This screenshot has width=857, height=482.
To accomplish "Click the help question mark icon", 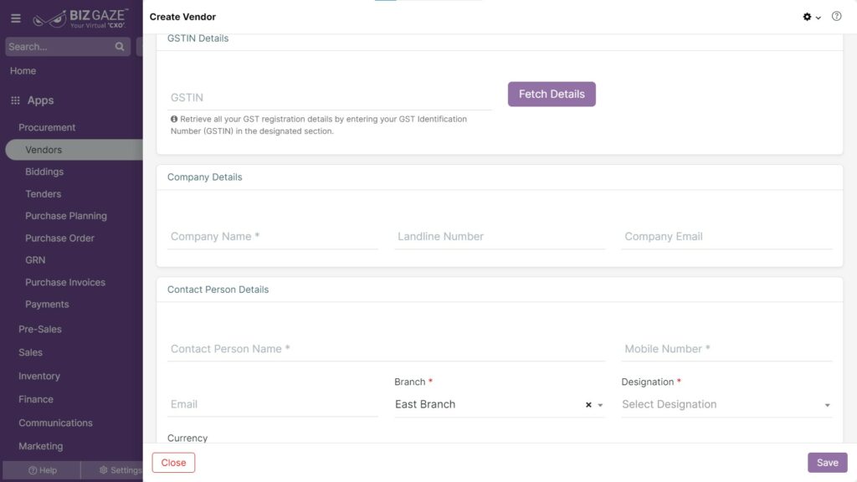I will tap(836, 17).
